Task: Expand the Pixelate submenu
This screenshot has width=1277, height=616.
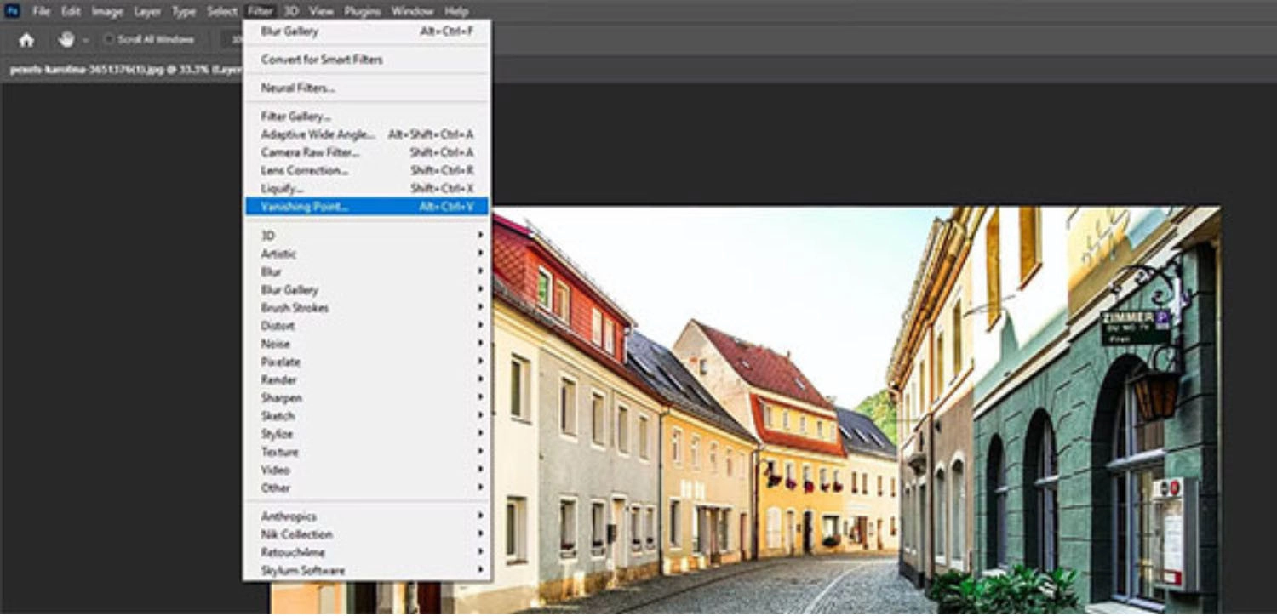Action: click(367, 362)
